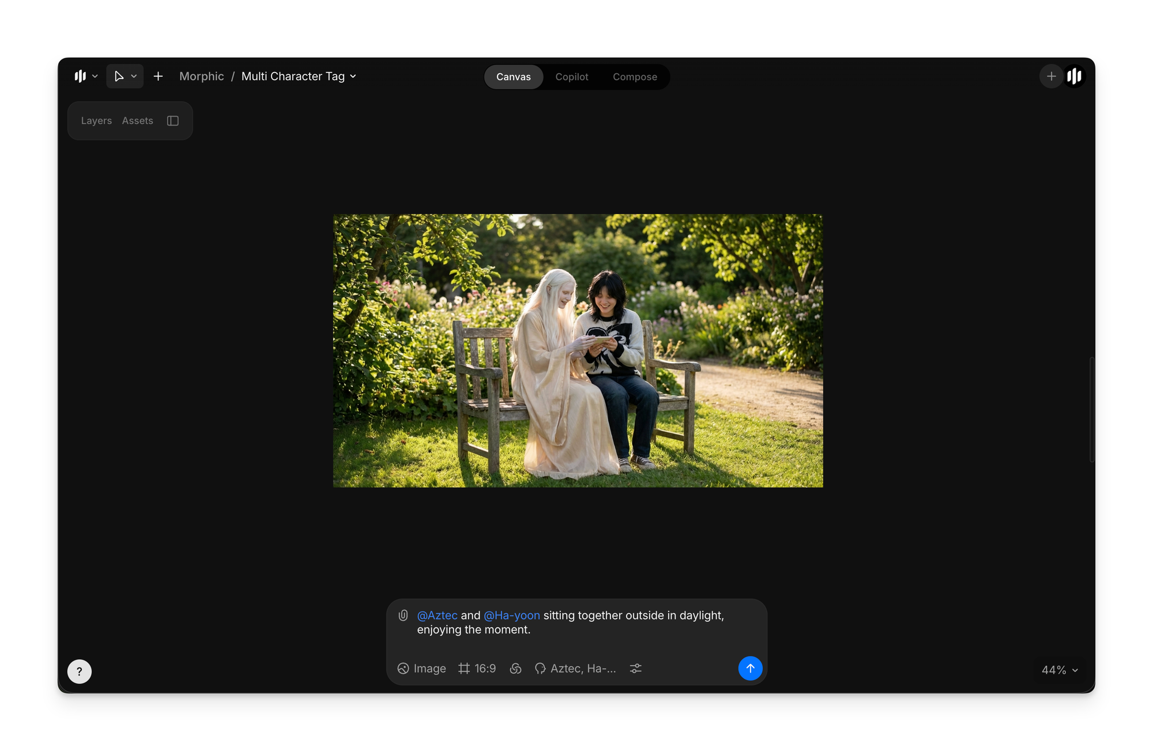Select the pointer tool icon
The height and width of the screenshot is (751, 1153).
tap(119, 76)
